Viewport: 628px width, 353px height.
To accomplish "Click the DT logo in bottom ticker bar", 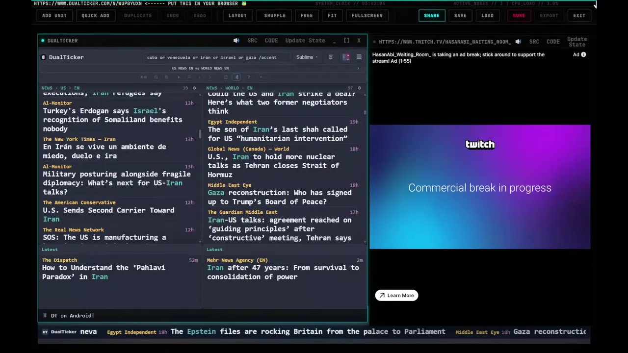I will click(x=45, y=332).
